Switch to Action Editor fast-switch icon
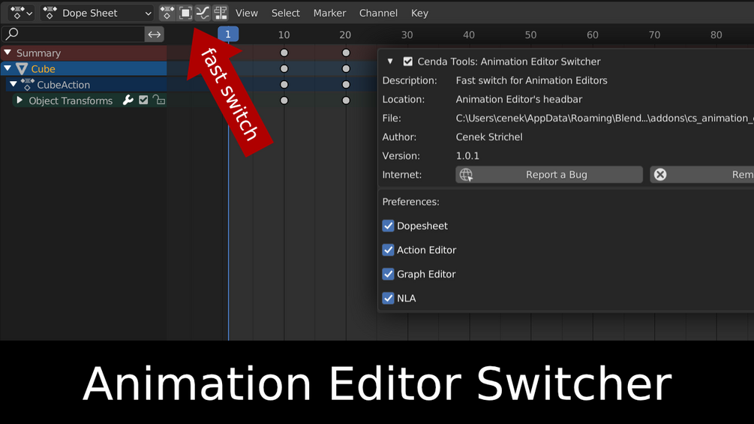The image size is (754, 424). click(x=185, y=13)
